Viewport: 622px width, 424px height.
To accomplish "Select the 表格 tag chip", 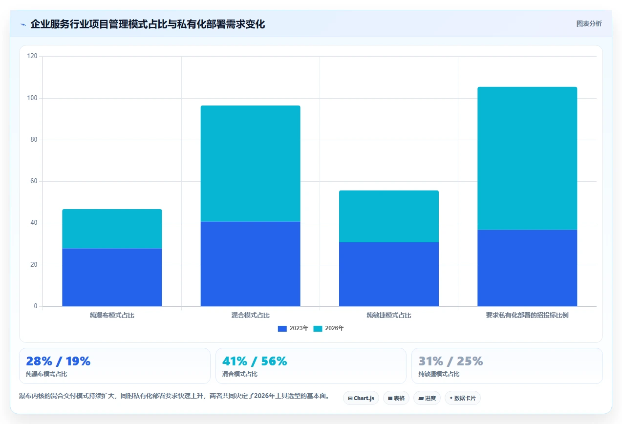I will [x=396, y=398].
